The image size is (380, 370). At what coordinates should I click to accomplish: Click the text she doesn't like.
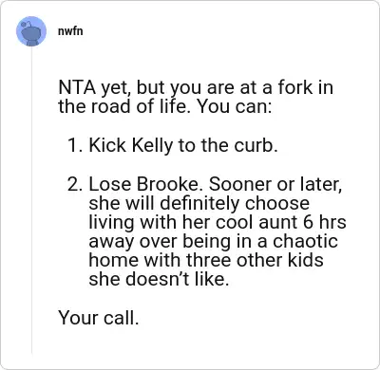pyautogui.click(x=159, y=279)
